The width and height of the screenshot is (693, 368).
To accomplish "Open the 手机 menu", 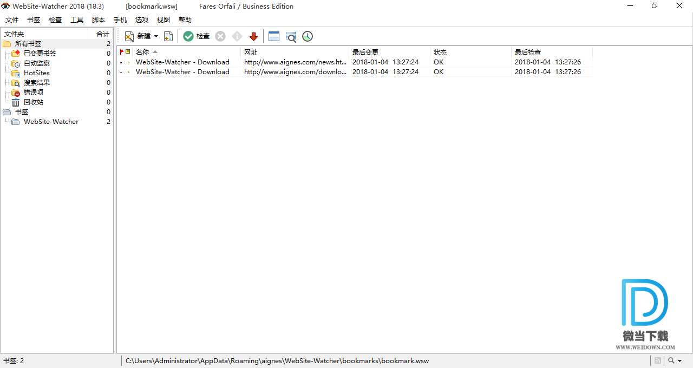I will pos(120,20).
